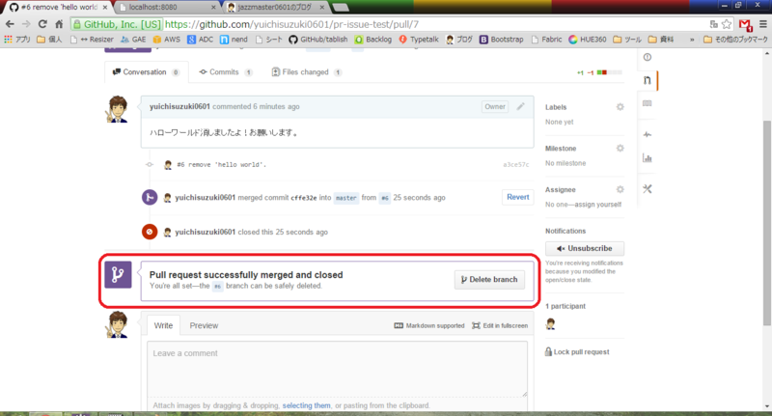Open the Typetalk bookmark

tap(419, 40)
